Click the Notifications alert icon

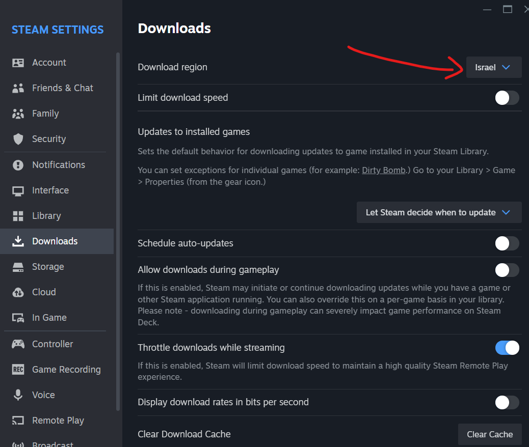[18, 165]
